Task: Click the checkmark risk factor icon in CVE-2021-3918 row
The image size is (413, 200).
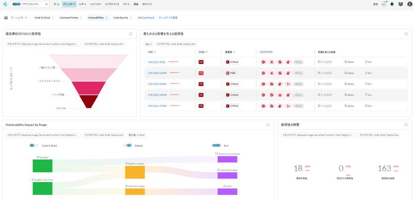Action: point(280,62)
